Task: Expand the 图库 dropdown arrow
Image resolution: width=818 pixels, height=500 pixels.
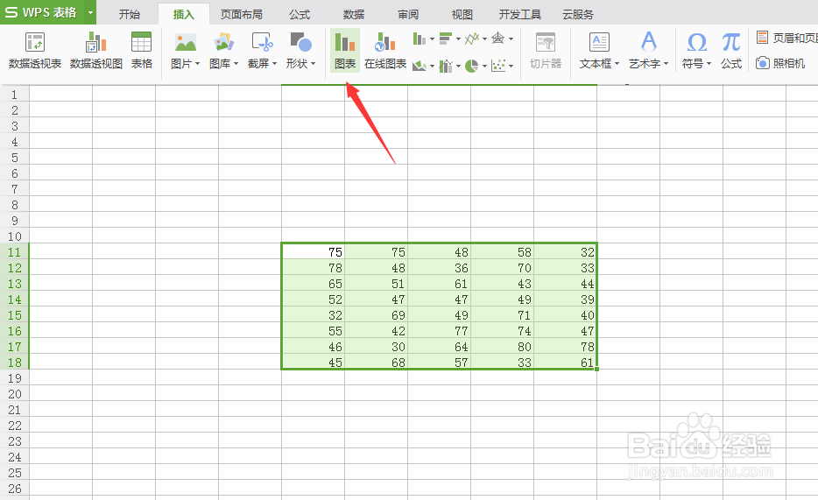Action: 236,64
